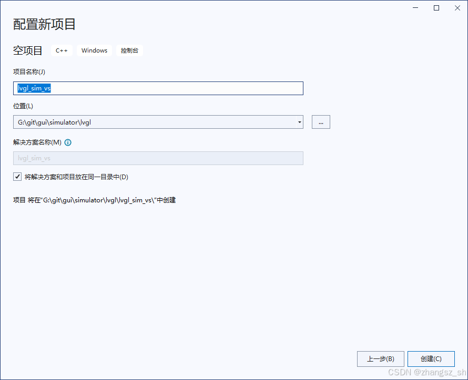Screen dimensions: 468x380
Task: Click the 创建(C) create button
Action: point(431,359)
